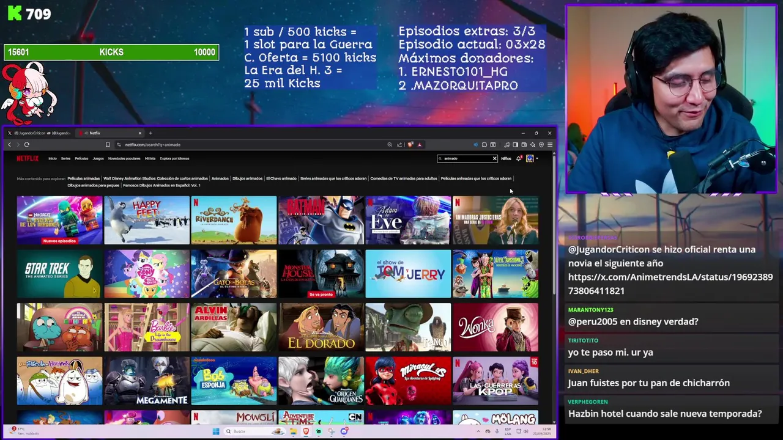Click the zoom magnifier icon in address bar
783x440 pixels.
click(390, 145)
